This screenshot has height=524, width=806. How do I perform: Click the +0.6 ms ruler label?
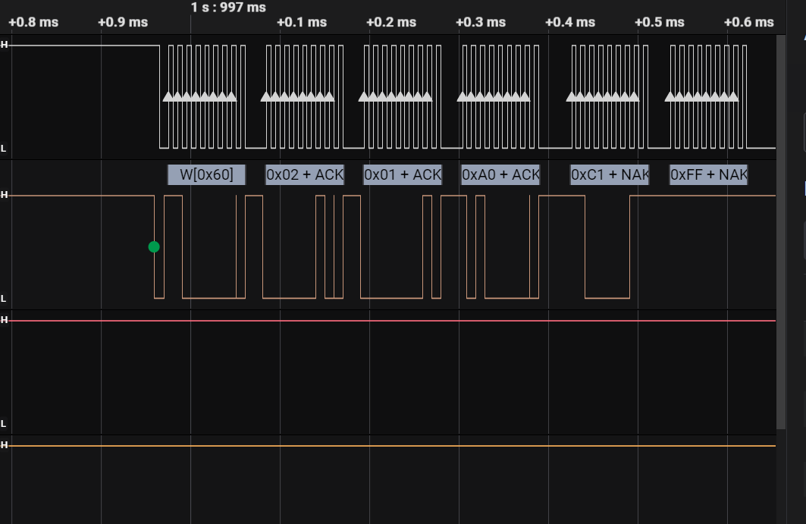748,22
